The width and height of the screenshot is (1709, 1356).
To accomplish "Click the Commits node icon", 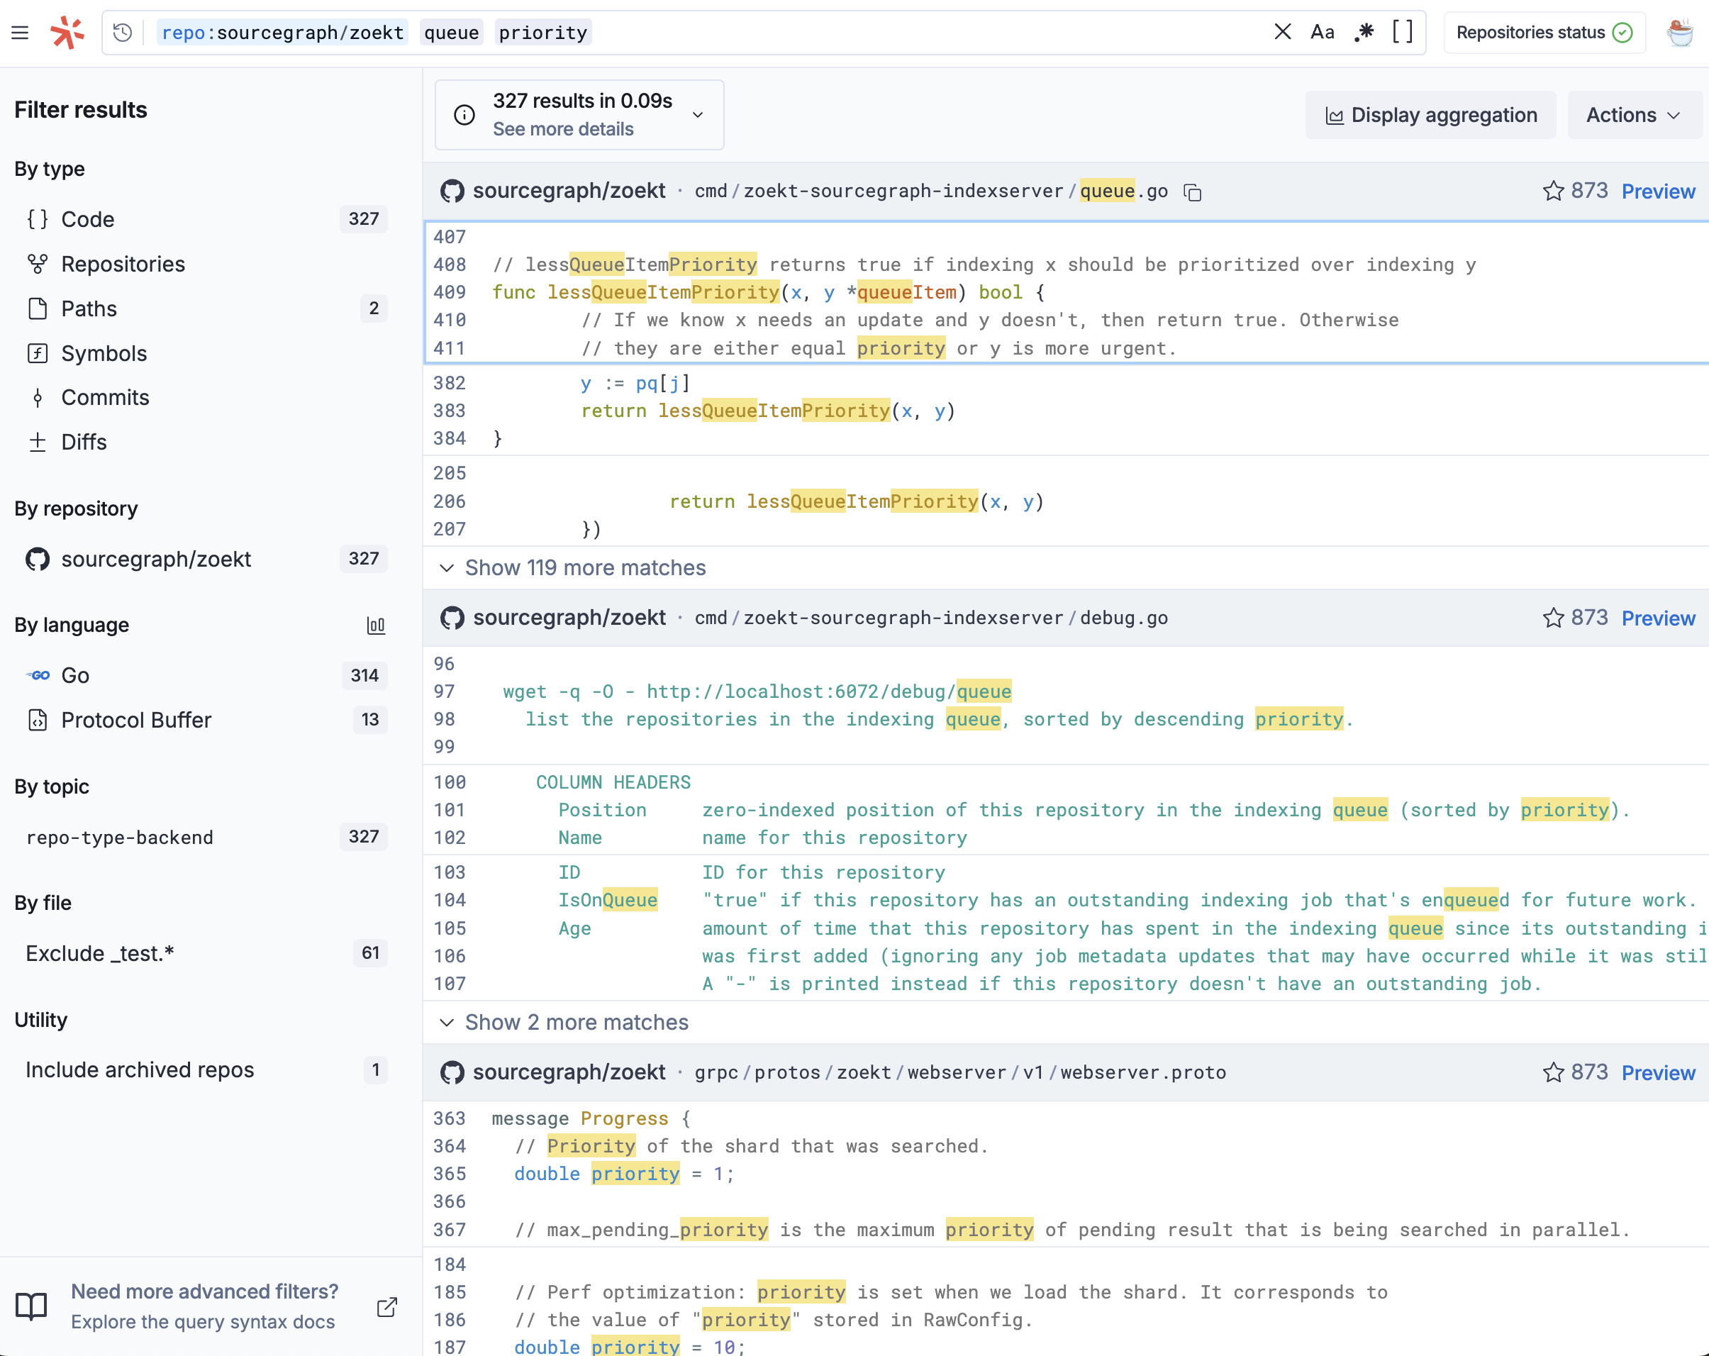I will click(x=38, y=397).
